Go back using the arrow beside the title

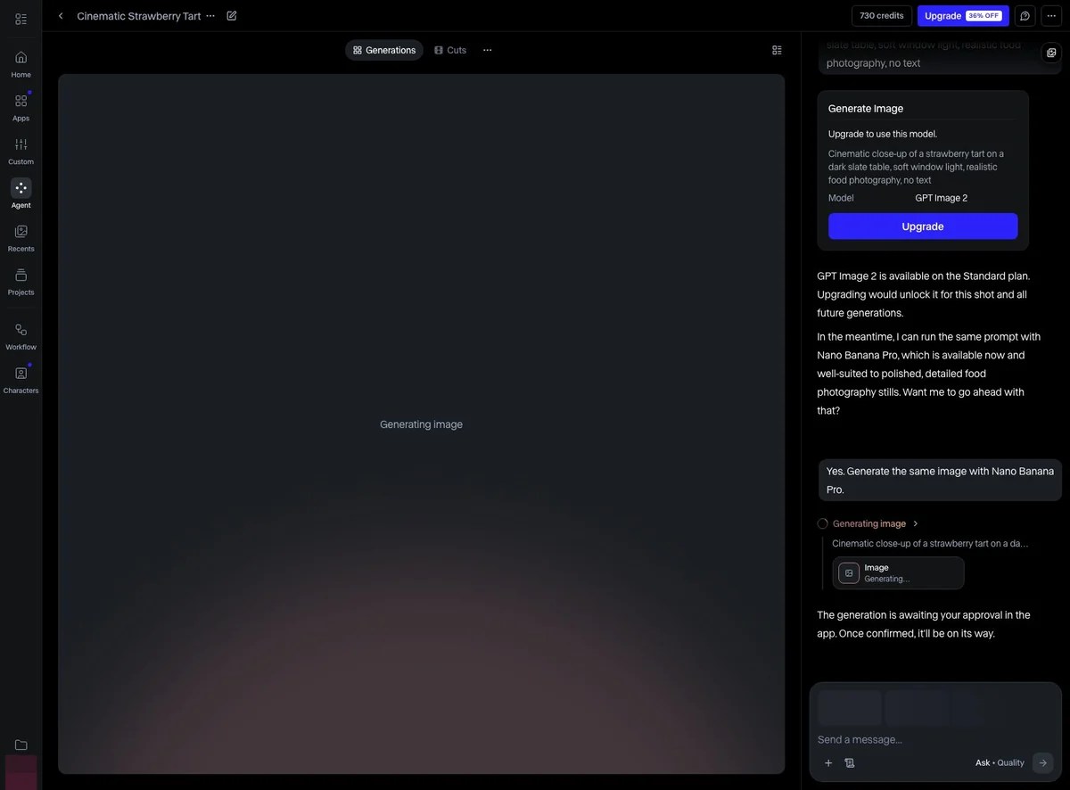coord(61,16)
